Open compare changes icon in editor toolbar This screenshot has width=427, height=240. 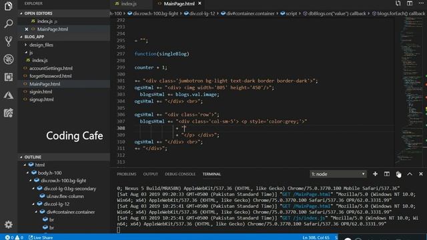(x=398, y=3)
